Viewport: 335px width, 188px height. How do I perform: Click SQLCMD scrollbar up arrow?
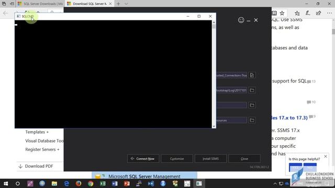click(214, 22)
